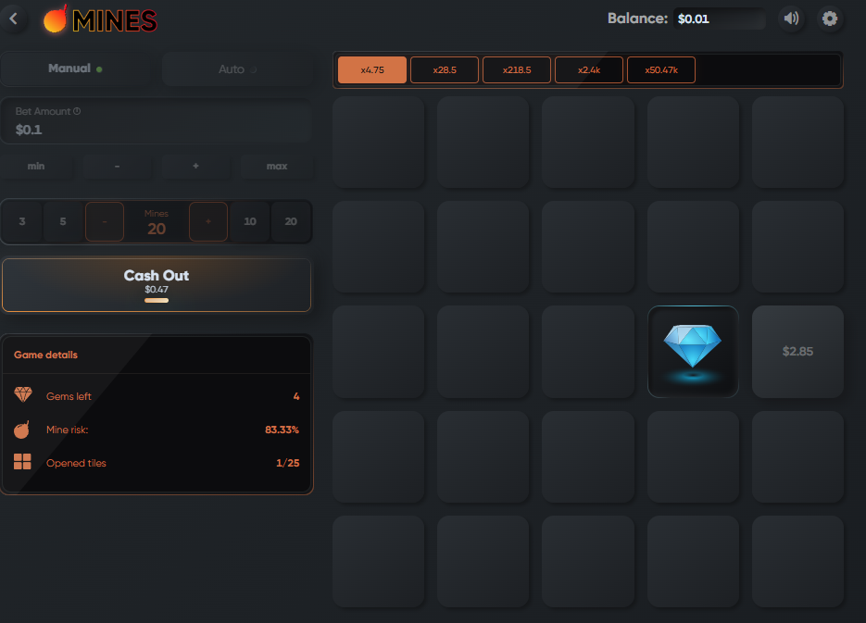Click the revealed blue diamond tile

tap(693, 352)
